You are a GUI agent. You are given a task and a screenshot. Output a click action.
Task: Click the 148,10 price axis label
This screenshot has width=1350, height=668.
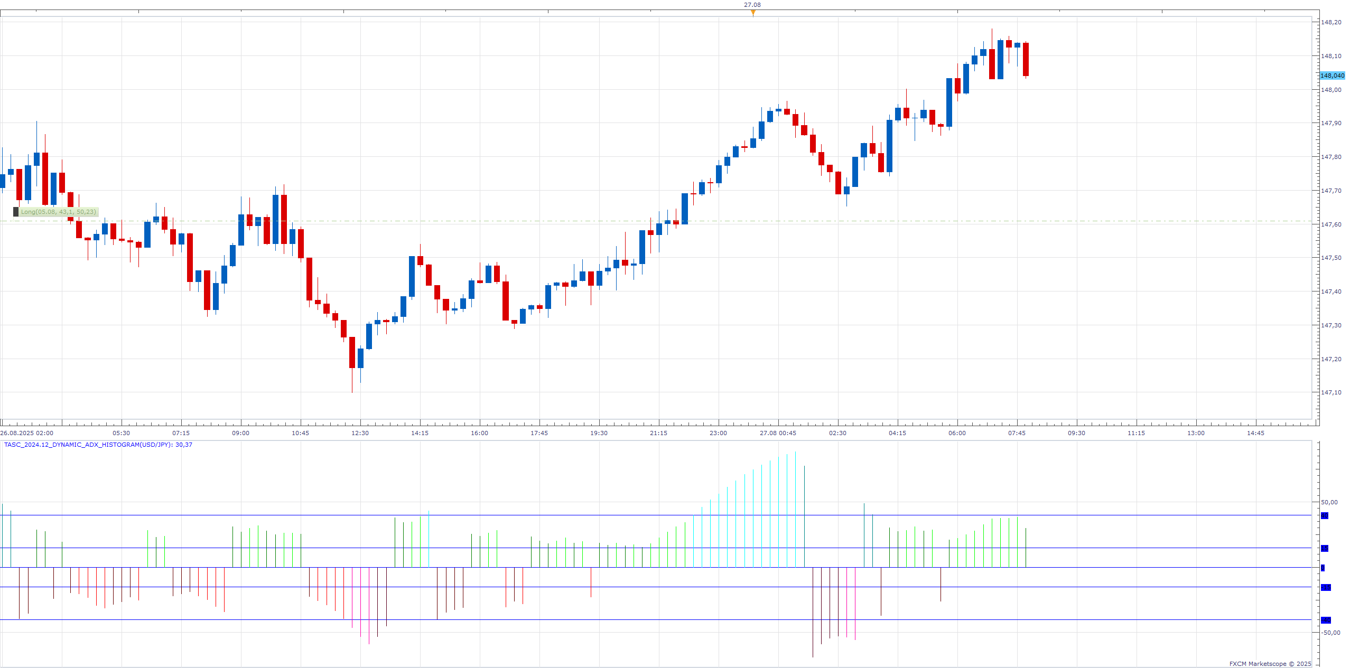(1331, 56)
